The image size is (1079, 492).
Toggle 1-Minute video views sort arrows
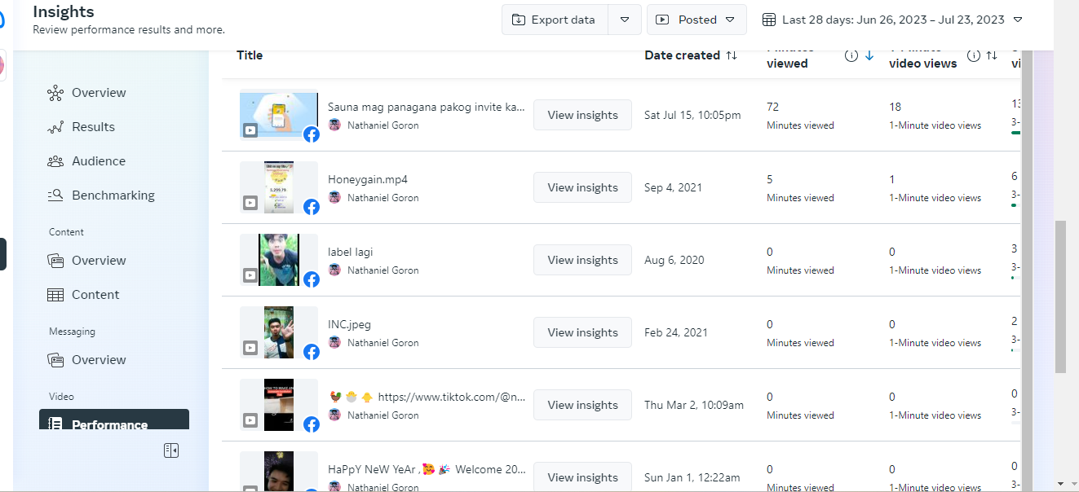pos(992,55)
